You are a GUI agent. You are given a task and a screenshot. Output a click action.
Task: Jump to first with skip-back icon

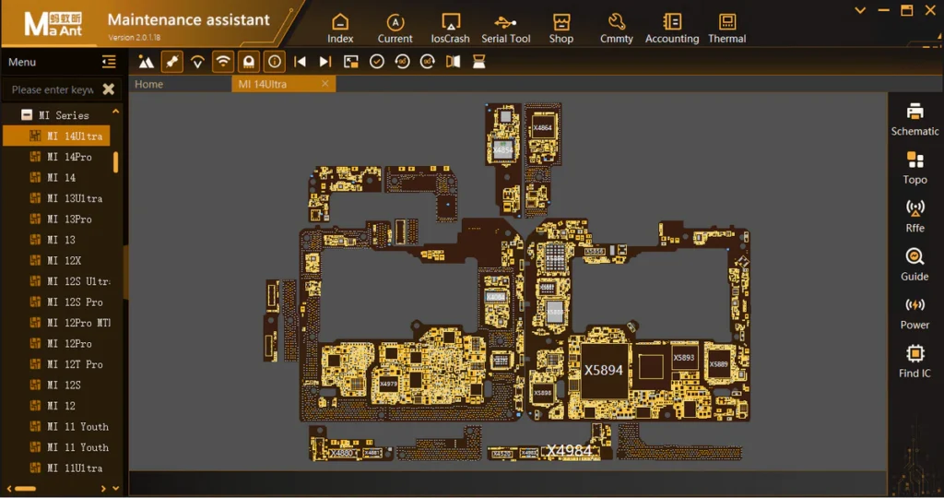tap(300, 62)
